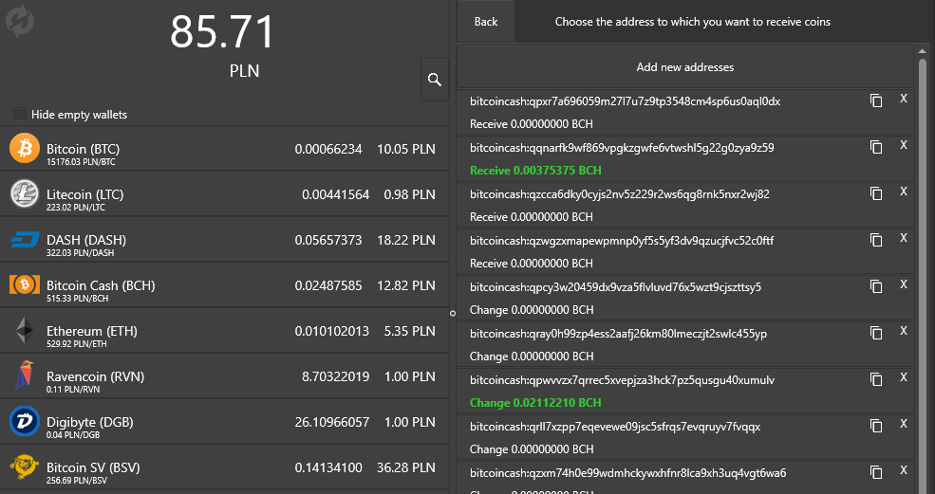Click the Ravencoin (RVN) bird icon
Image resolution: width=935 pixels, height=494 pixels.
[x=25, y=376]
